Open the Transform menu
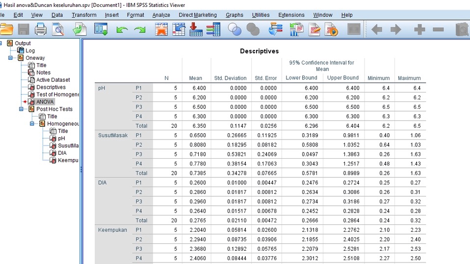 [84, 15]
